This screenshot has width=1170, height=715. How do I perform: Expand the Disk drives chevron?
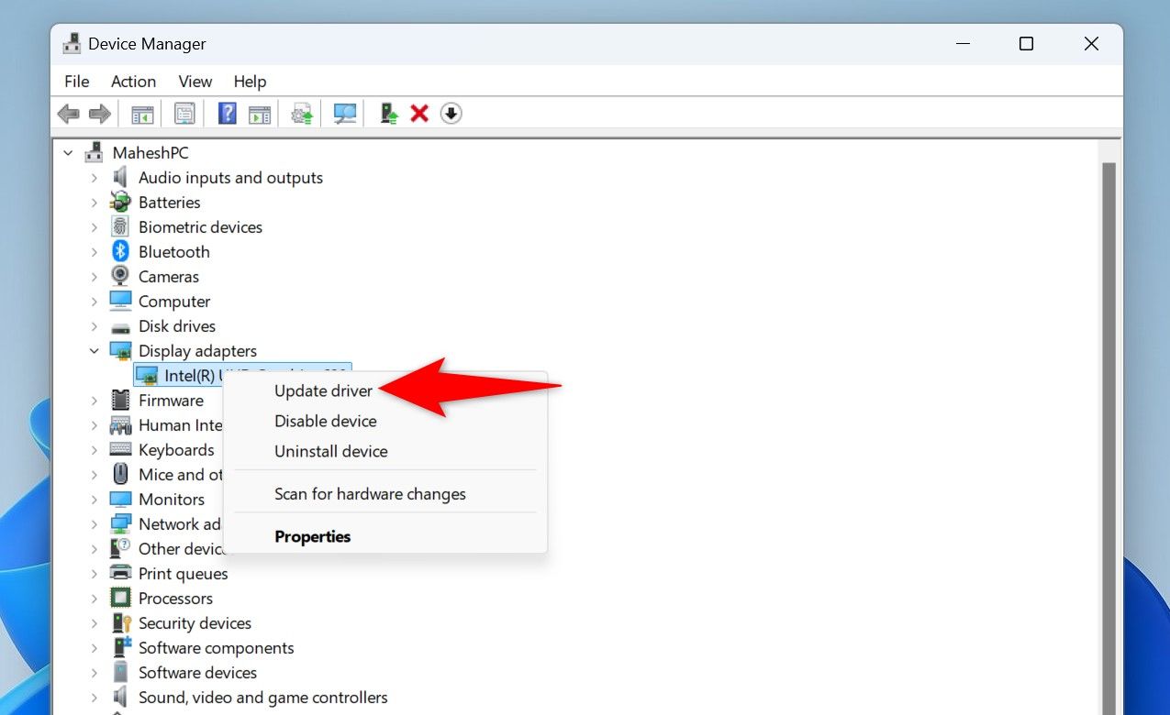click(94, 326)
